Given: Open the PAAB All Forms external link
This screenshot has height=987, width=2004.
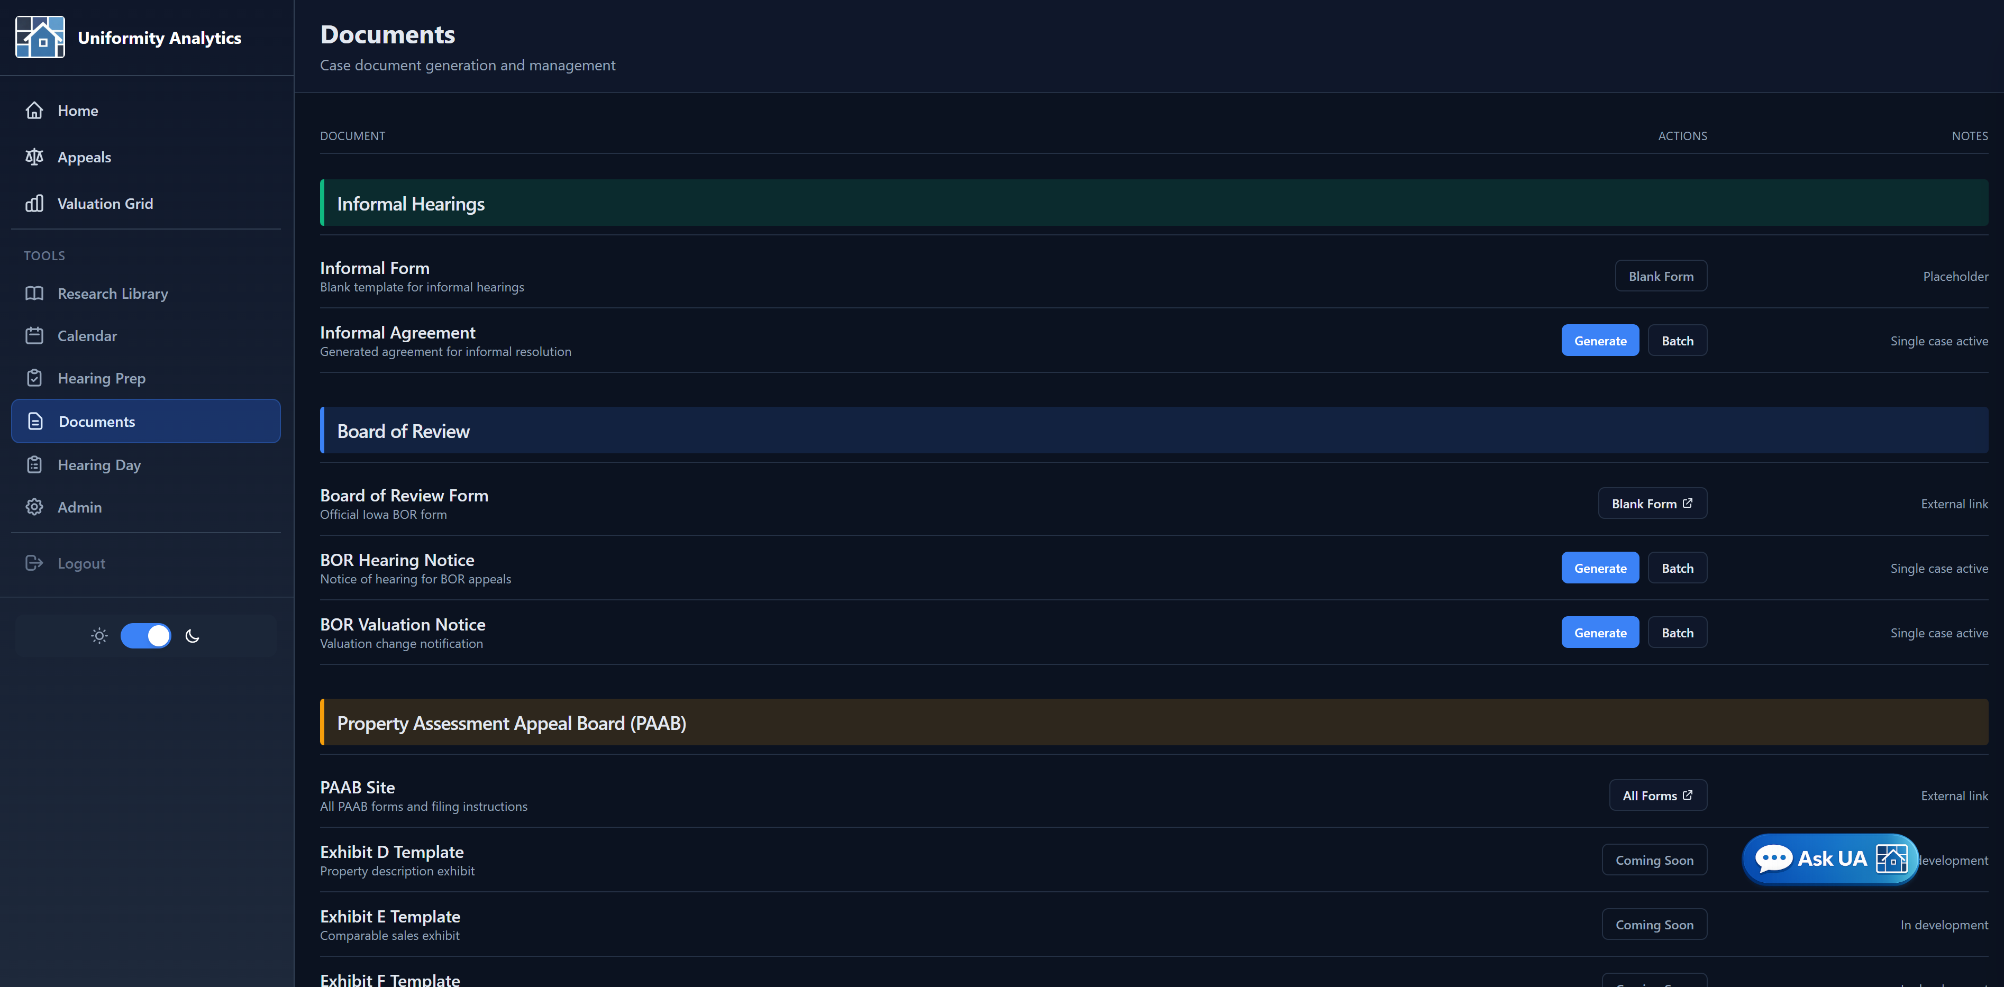Looking at the screenshot, I should (x=1657, y=796).
